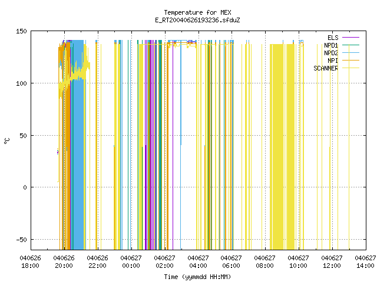The width and height of the screenshot is (377, 282).
Task: Click the °C y-axis unit label
Action: [6, 141]
